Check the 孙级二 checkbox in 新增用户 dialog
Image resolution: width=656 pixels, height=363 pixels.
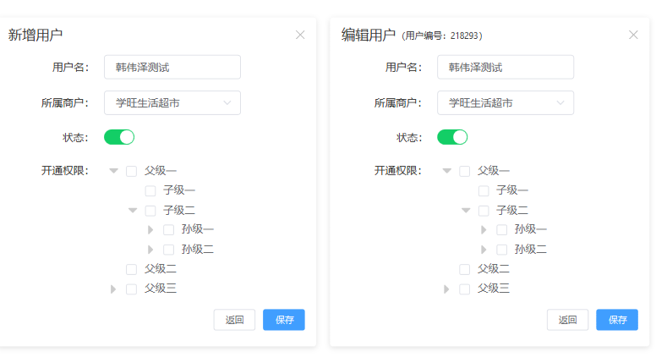[168, 250]
